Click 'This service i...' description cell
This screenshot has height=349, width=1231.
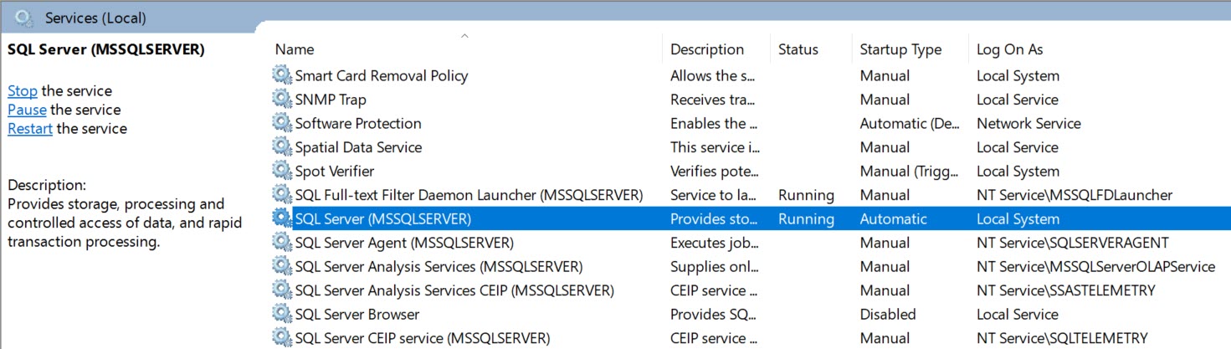point(716,147)
